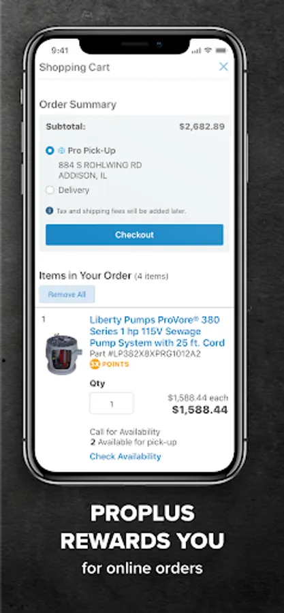Click the info icon beside tax notice
Screen dimensions: 284x613
(49, 210)
